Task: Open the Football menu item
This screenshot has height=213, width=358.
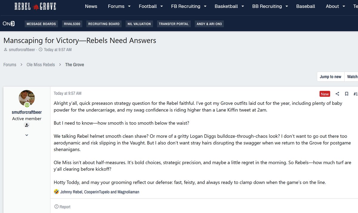Action: tap(148, 6)
